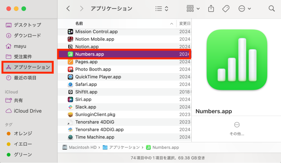Select the Notion Mobile.app file name
The image size is (281, 163).
coord(94,39)
